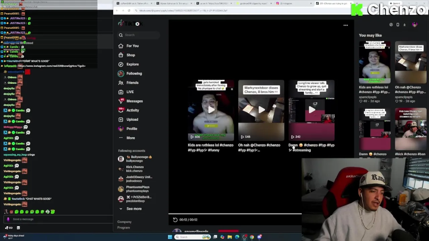Image resolution: width=429 pixels, height=241 pixels.
Task: Click the Program footer link
Action: (123, 228)
